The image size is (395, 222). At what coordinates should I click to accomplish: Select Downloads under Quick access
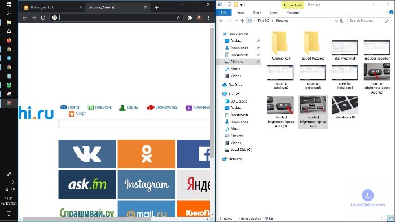tap(239, 48)
